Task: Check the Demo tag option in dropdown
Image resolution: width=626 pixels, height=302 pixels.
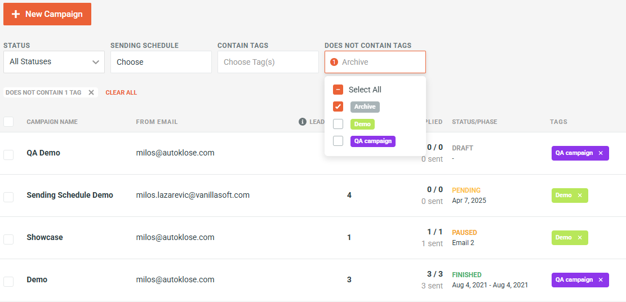Action: pos(338,124)
